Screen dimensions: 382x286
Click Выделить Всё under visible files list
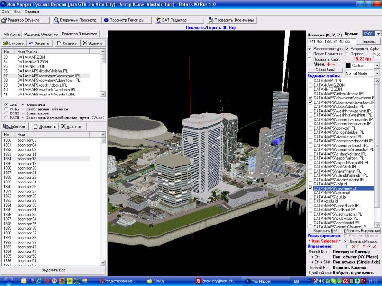pos(325,231)
